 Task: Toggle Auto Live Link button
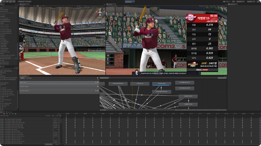point(222,78)
